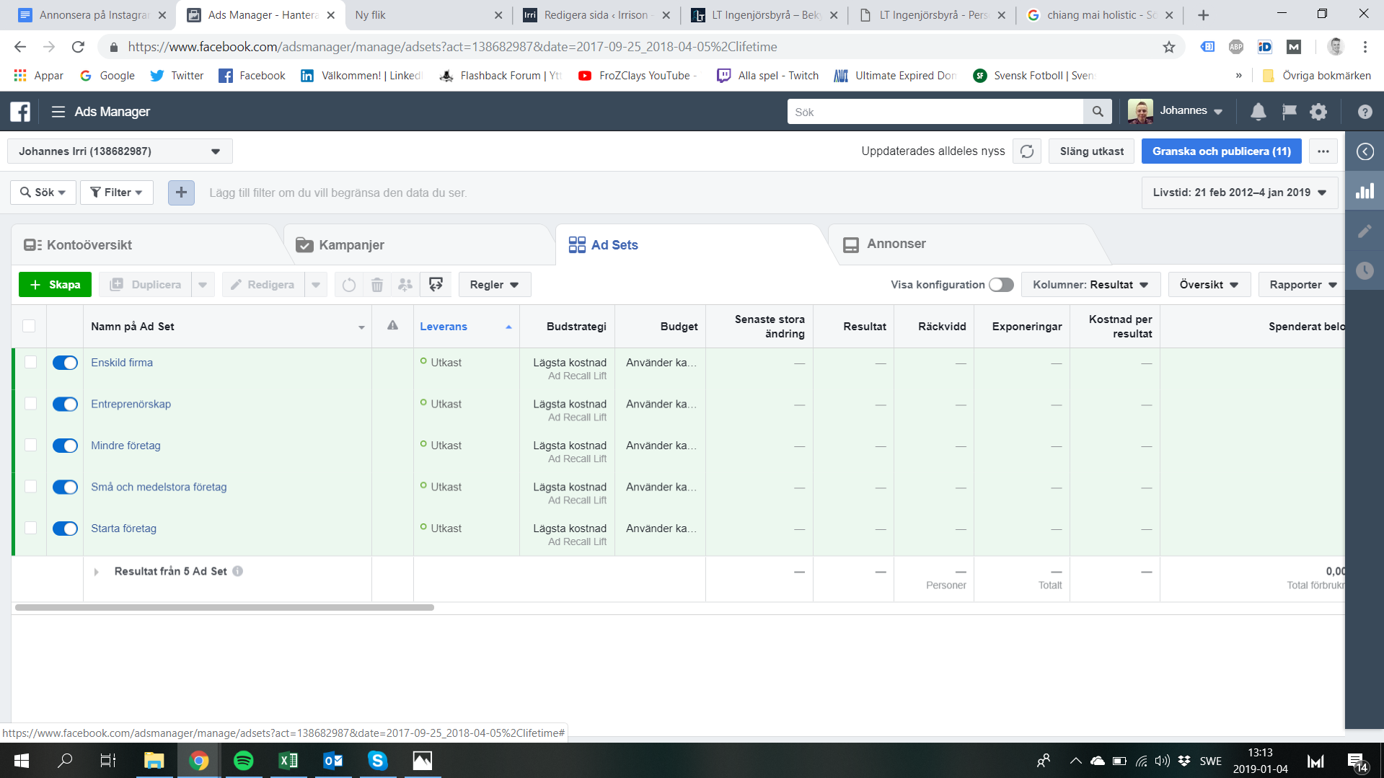Click the pencil edit icon in sidebar
Screen dimensions: 1384x778
pyautogui.click(x=1365, y=231)
